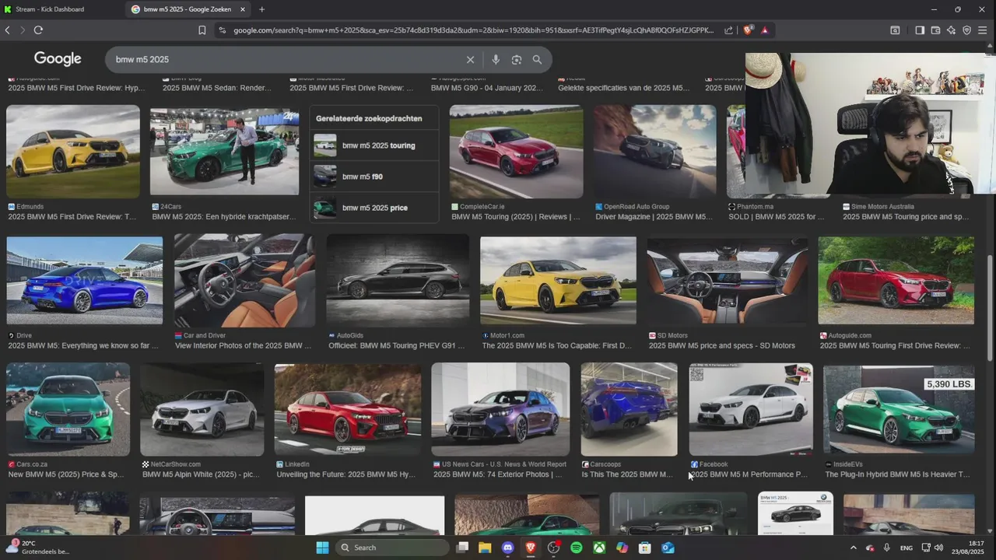Open Cars.co.za green M5 thumbnail
Screen dimensions: 996x560
[x=68, y=409]
